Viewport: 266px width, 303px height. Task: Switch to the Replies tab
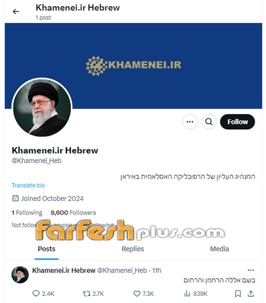pos(133,249)
